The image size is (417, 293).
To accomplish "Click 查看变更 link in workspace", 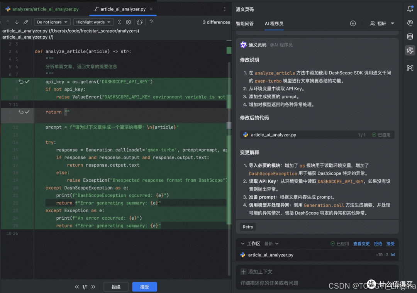I will [x=361, y=244].
